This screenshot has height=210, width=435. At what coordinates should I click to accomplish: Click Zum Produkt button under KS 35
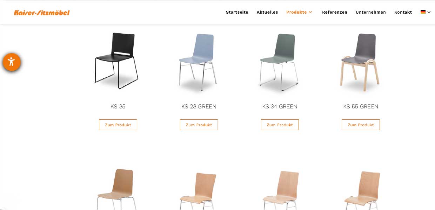coord(118,125)
